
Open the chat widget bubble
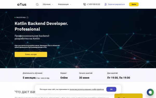click(x=150, y=92)
